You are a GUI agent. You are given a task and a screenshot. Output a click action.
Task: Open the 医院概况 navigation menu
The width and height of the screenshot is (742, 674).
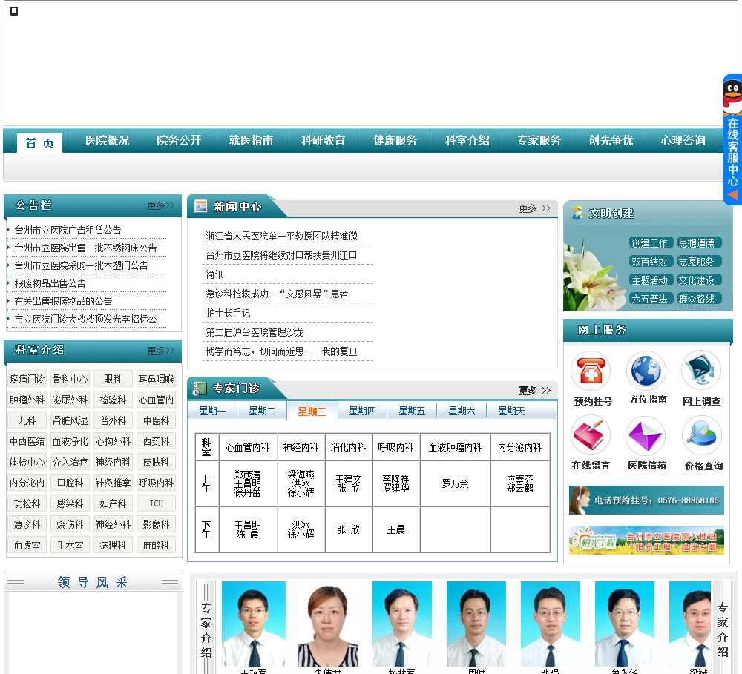click(x=107, y=140)
